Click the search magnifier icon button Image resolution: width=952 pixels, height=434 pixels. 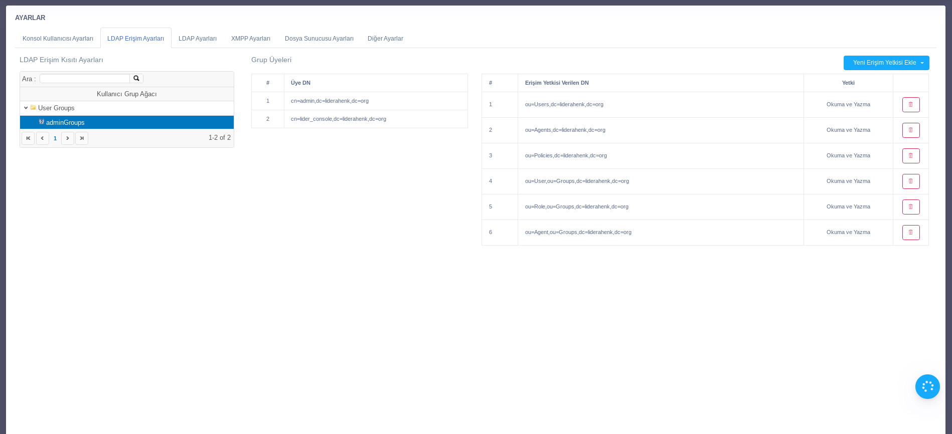[136, 79]
